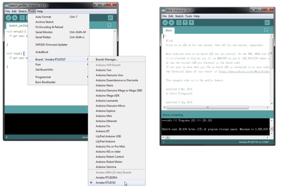Choose Burn Bootloader
This screenshot has width=294, height=188.
(x=59, y=82)
